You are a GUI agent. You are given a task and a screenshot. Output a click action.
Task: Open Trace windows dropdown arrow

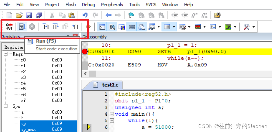click(x=220, y=27)
